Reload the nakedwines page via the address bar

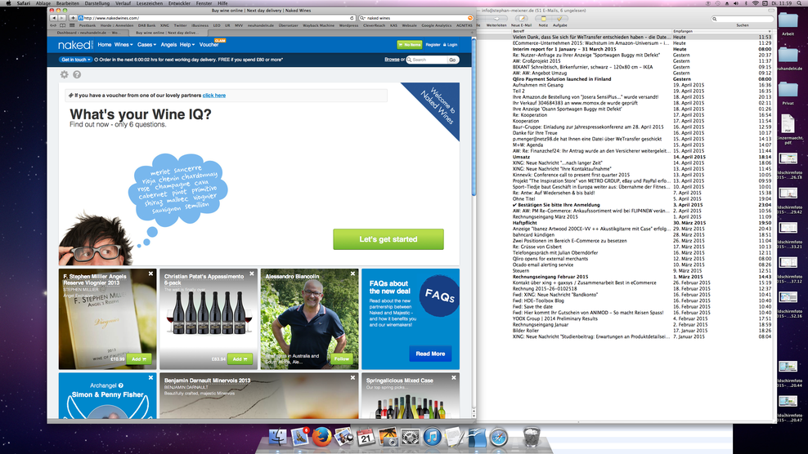pyautogui.click(x=352, y=18)
